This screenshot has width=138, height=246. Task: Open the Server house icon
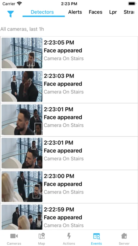coord(124,236)
